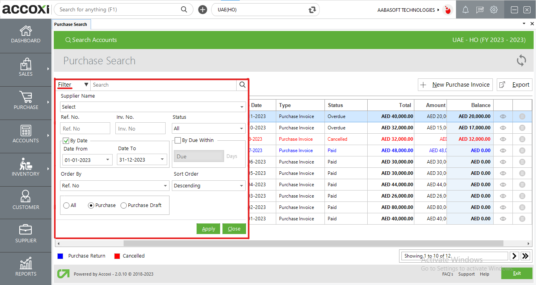Click the New Purchase Invoice button
Image resolution: width=536 pixels, height=285 pixels.
pyautogui.click(x=455, y=84)
